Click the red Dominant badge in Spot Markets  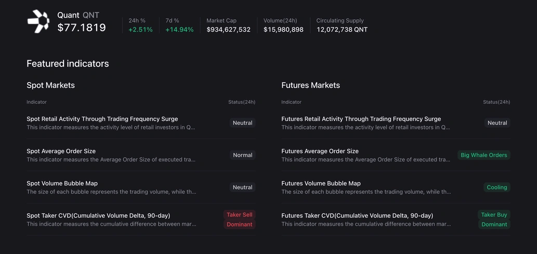click(x=240, y=224)
